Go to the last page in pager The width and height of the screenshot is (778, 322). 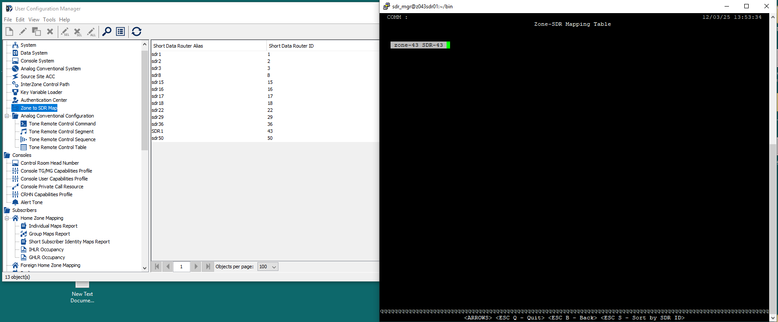(208, 267)
